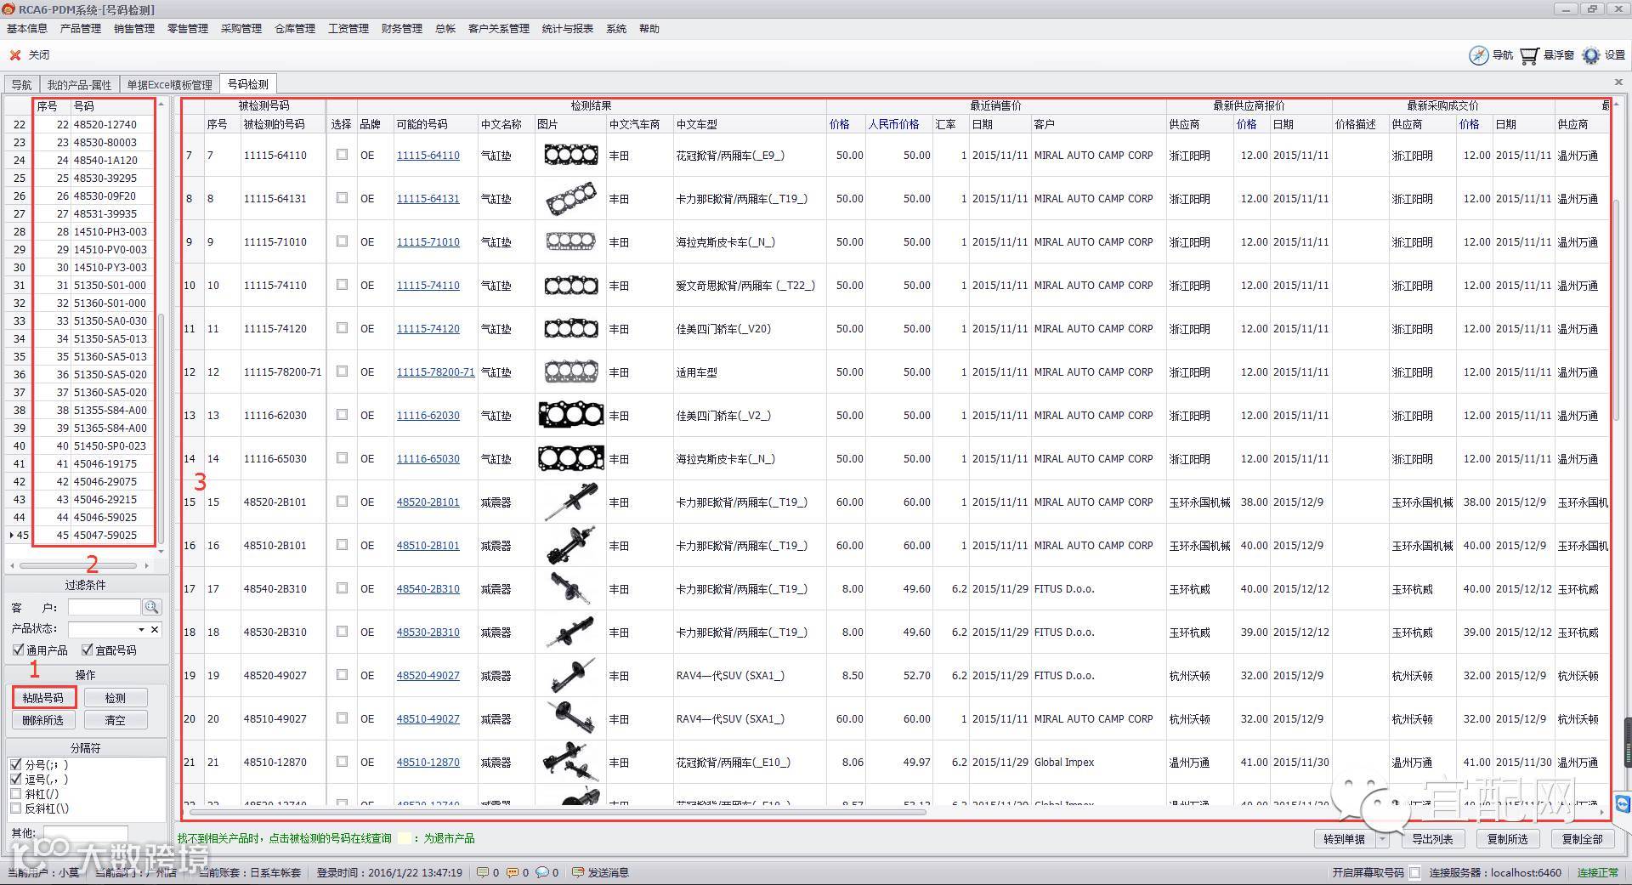Screen dimensions: 1632x885
Task: Switch to the 单据Excel模板管理 tab
Action: click(169, 85)
